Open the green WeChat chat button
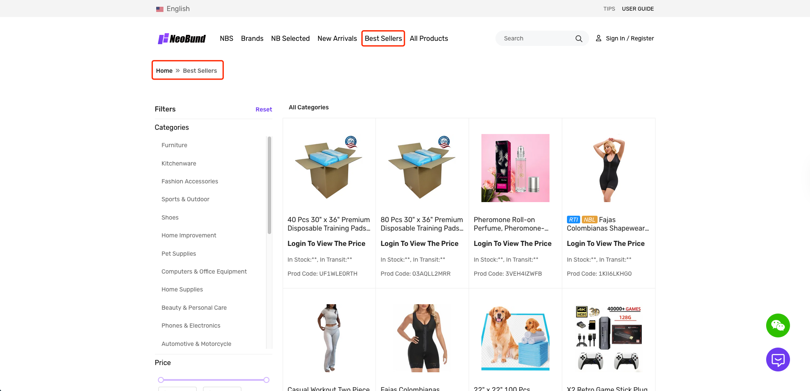The image size is (810, 391). 778,325
